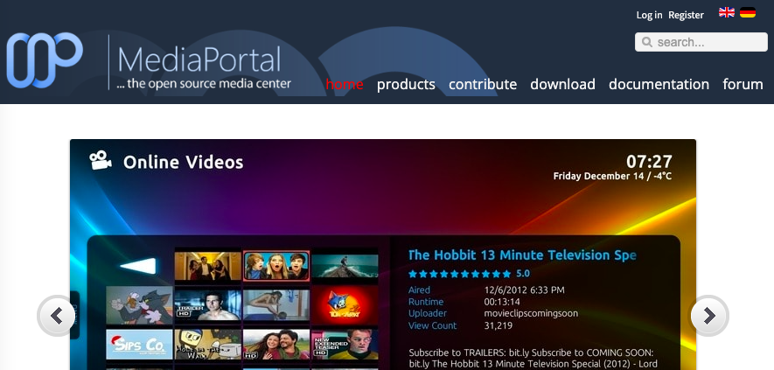Click the 'Online Videos' heading
Screen dimensions: 774x370
point(183,162)
